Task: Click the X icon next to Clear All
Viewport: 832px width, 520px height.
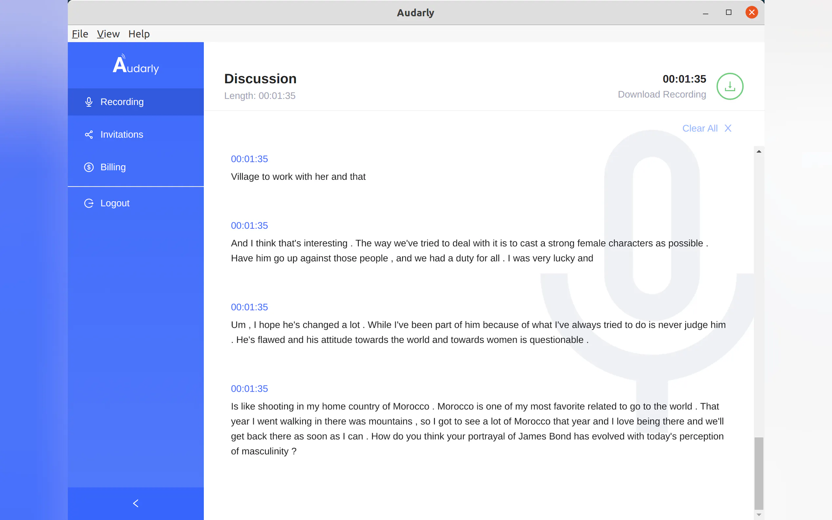Action: (728, 128)
